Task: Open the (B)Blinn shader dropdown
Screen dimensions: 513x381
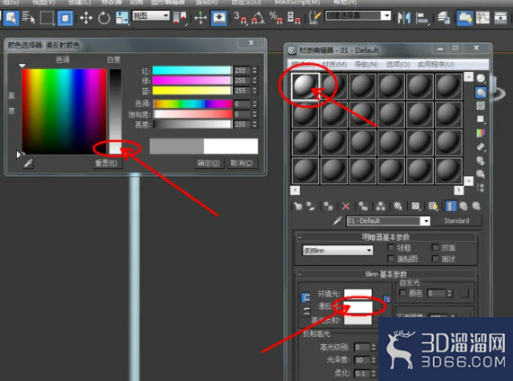Action: pyautogui.click(x=337, y=251)
